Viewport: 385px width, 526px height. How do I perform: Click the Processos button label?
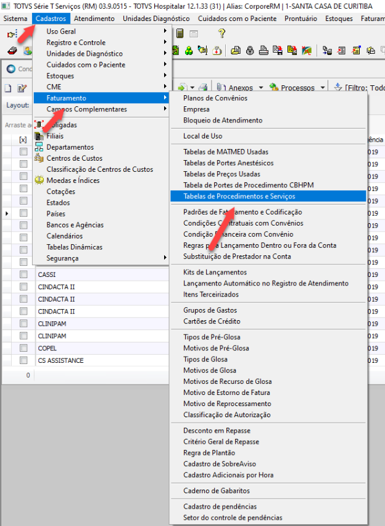coord(297,88)
